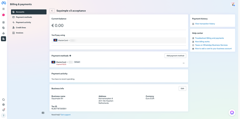Select Accounts in the sidebar
This screenshot has width=240, height=119.
29,12
